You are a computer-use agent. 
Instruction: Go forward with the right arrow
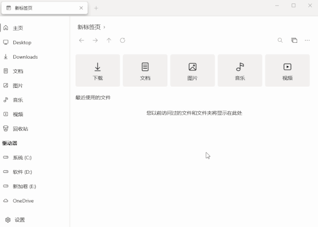click(x=95, y=40)
